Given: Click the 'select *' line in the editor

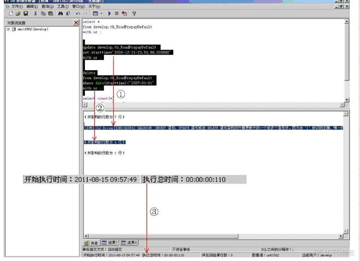Looking at the screenshot, I should pyautogui.click(x=91, y=22).
